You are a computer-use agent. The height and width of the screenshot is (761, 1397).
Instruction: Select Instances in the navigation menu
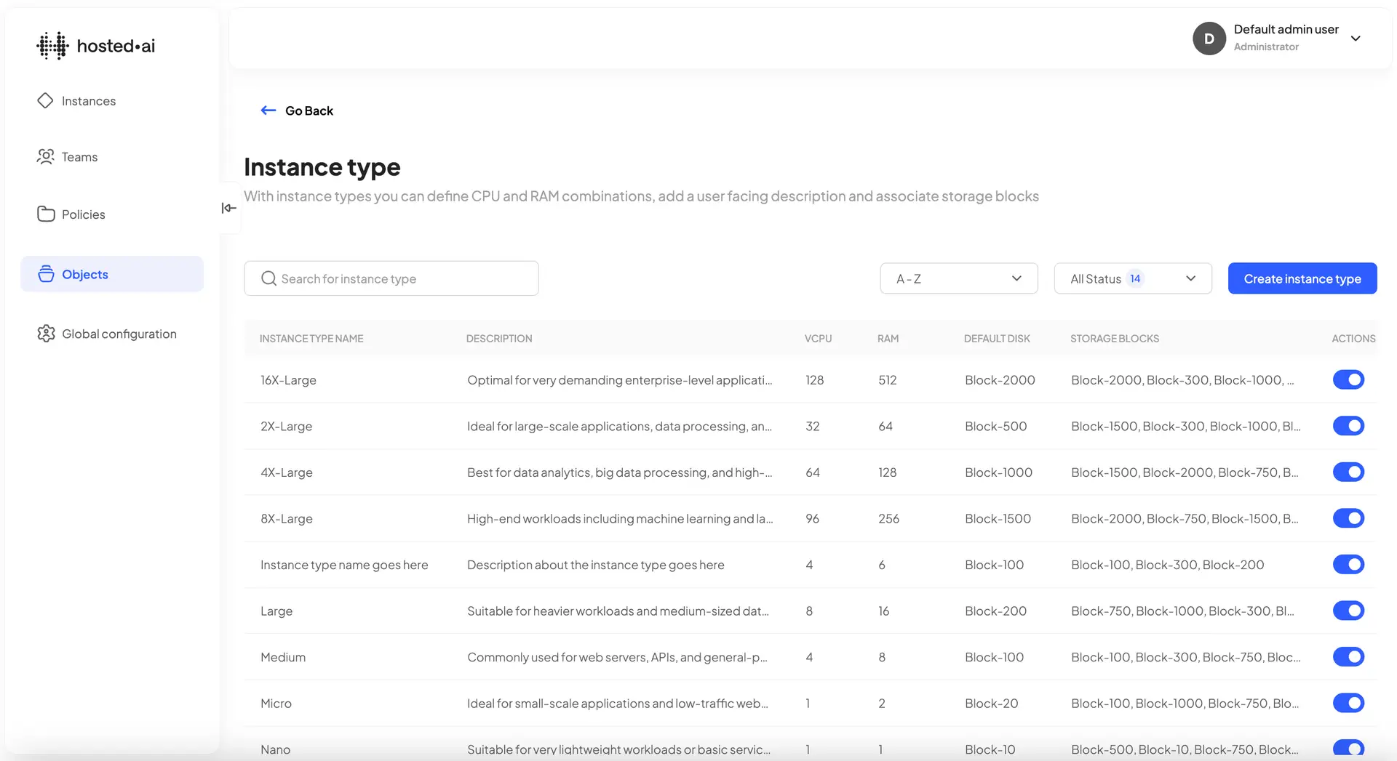88,100
